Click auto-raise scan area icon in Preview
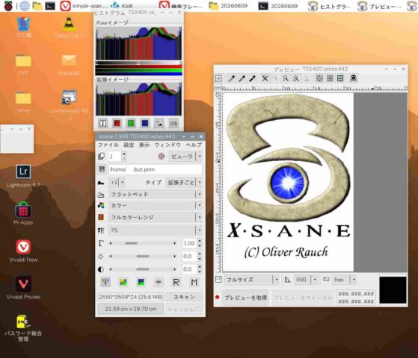The width and height of the screenshot is (418, 358). pos(330,78)
